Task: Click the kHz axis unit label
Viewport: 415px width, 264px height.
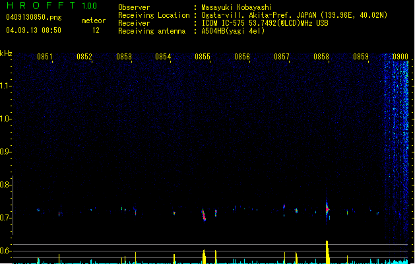Action: pos(6,53)
